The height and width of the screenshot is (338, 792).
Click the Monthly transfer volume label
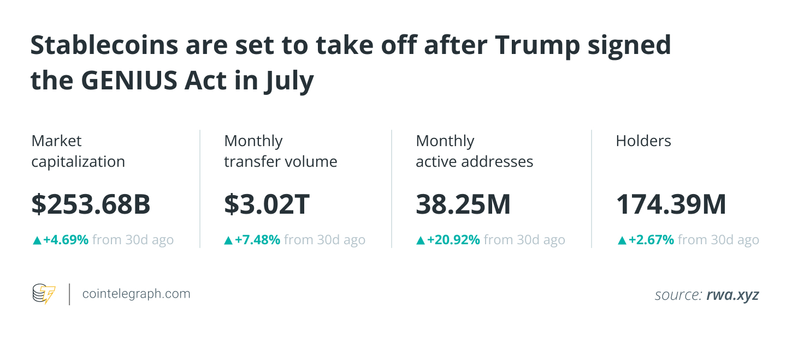tap(281, 152)
